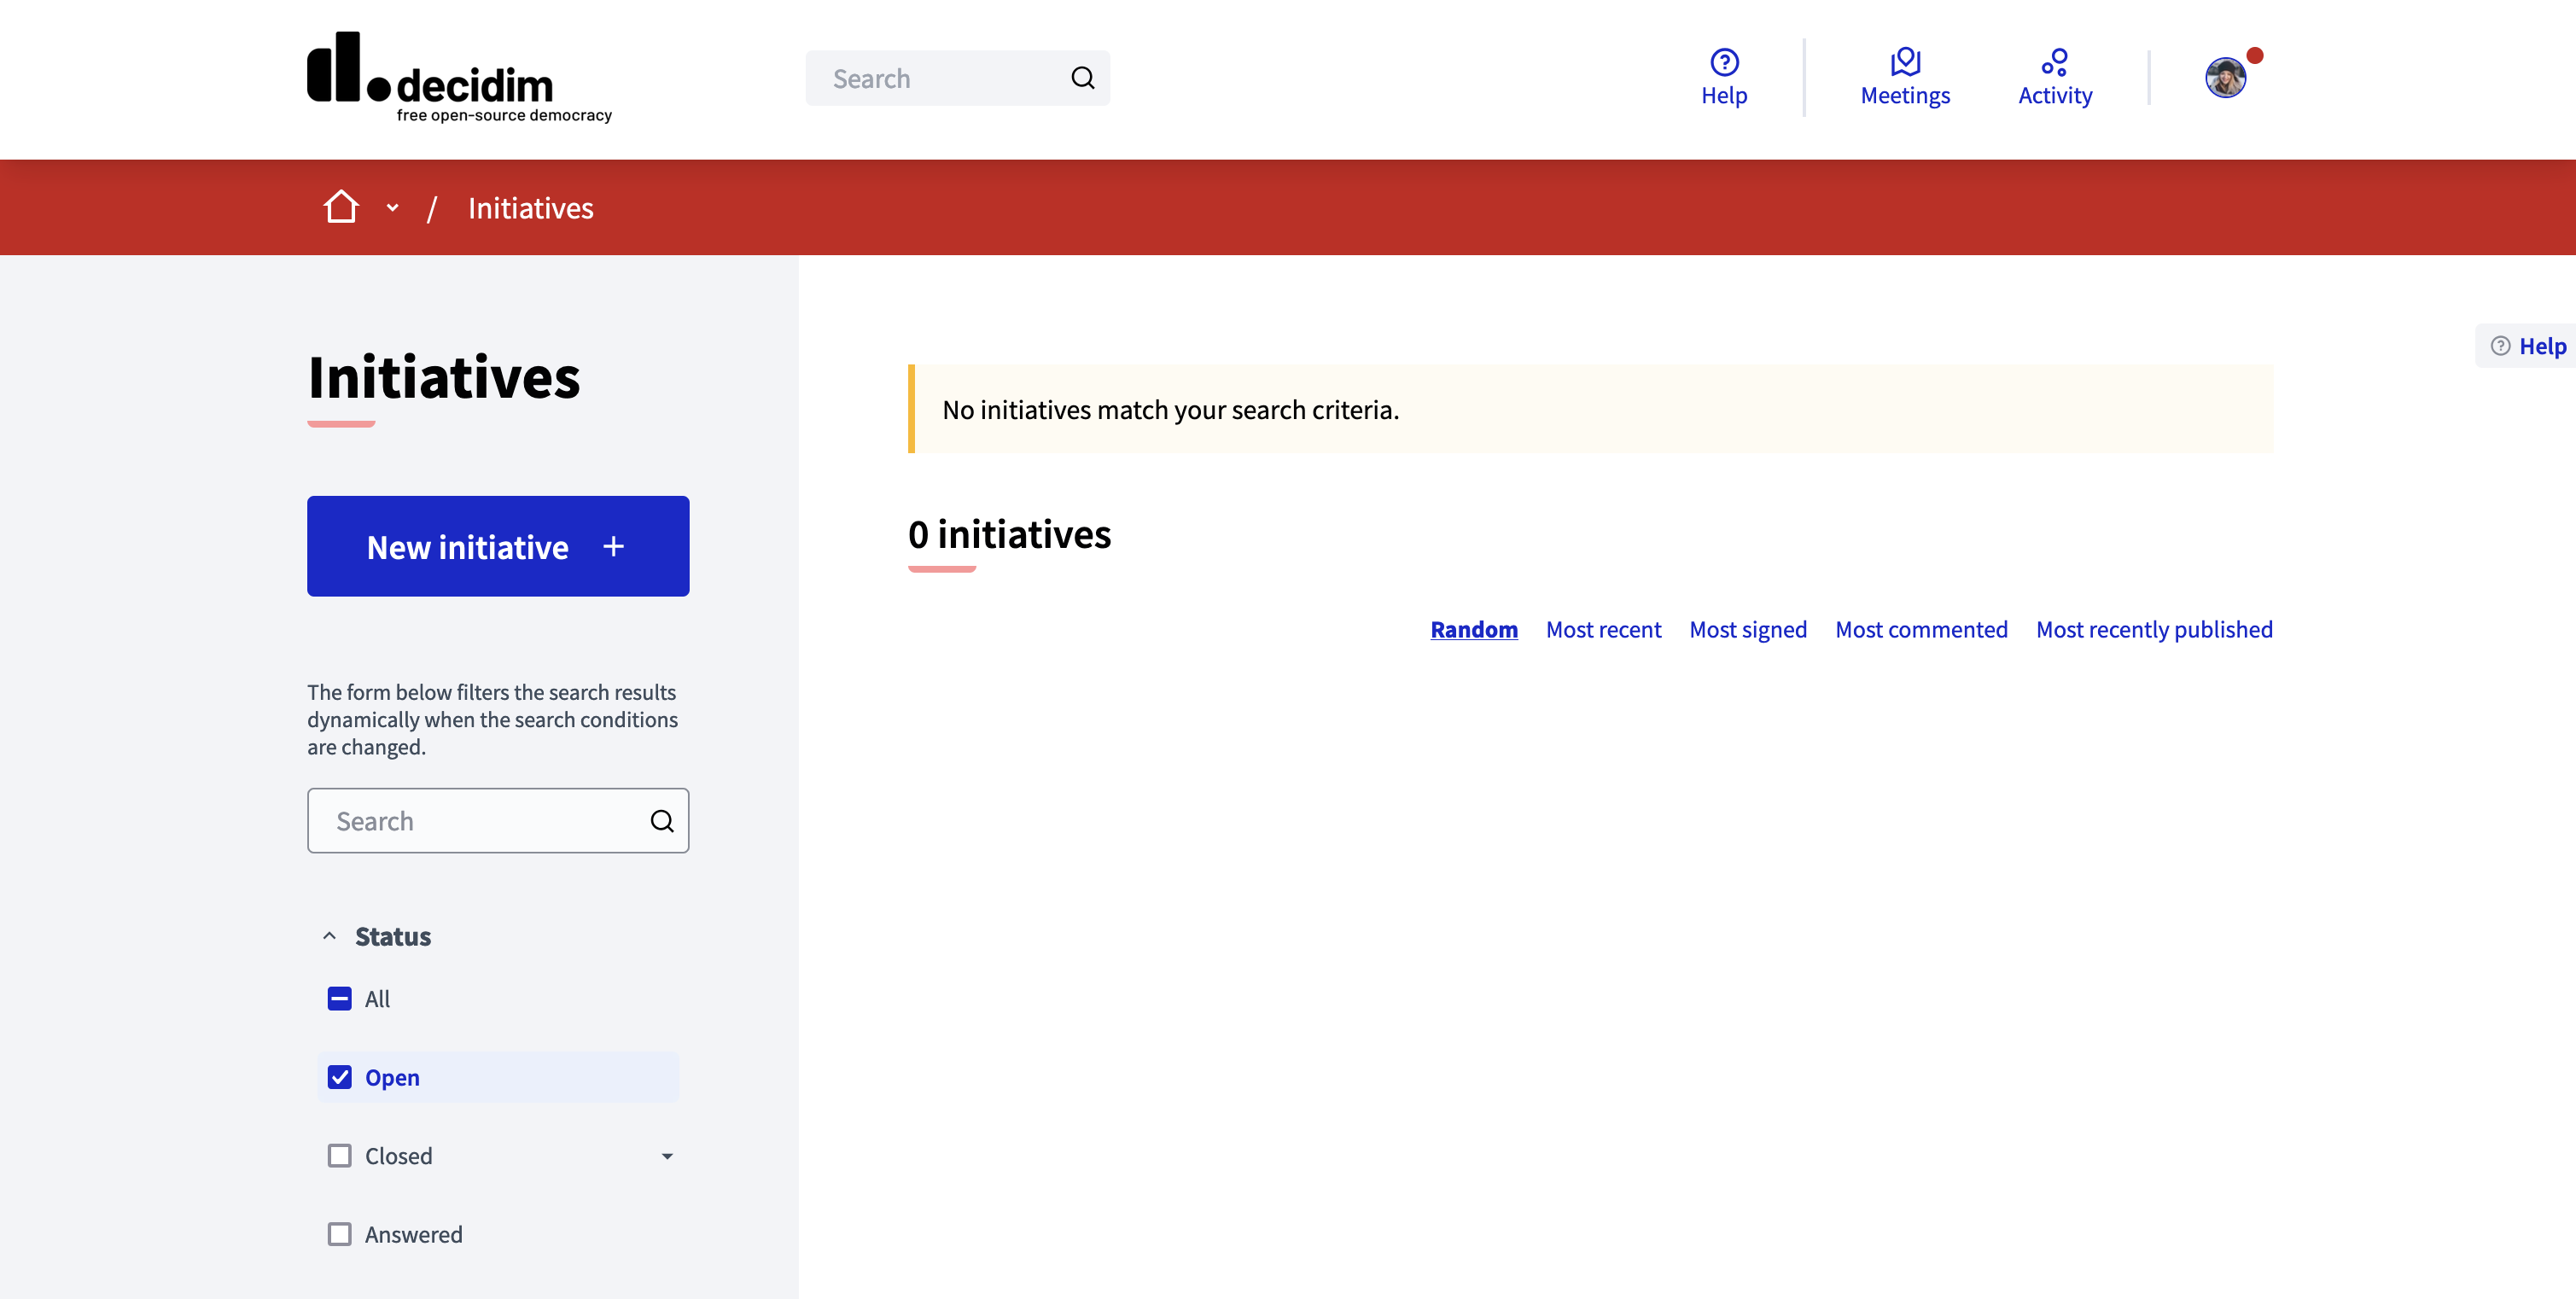
Task: Select the Meetings icon
Action: click(1904, 78)
